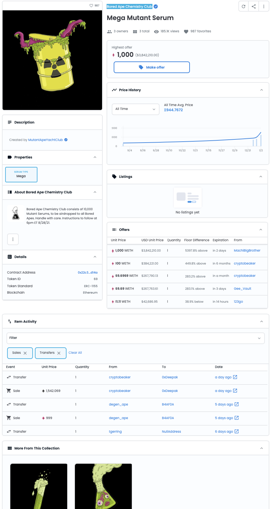Open external link for tgerring transfer row
Viewport: 270px width, 509px height.
(236, 431)
